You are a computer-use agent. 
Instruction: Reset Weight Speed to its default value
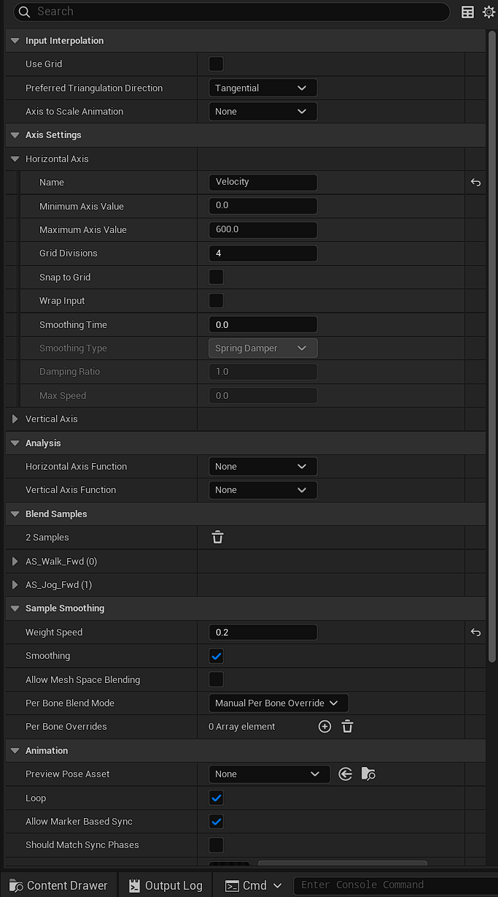pos(475,633)
